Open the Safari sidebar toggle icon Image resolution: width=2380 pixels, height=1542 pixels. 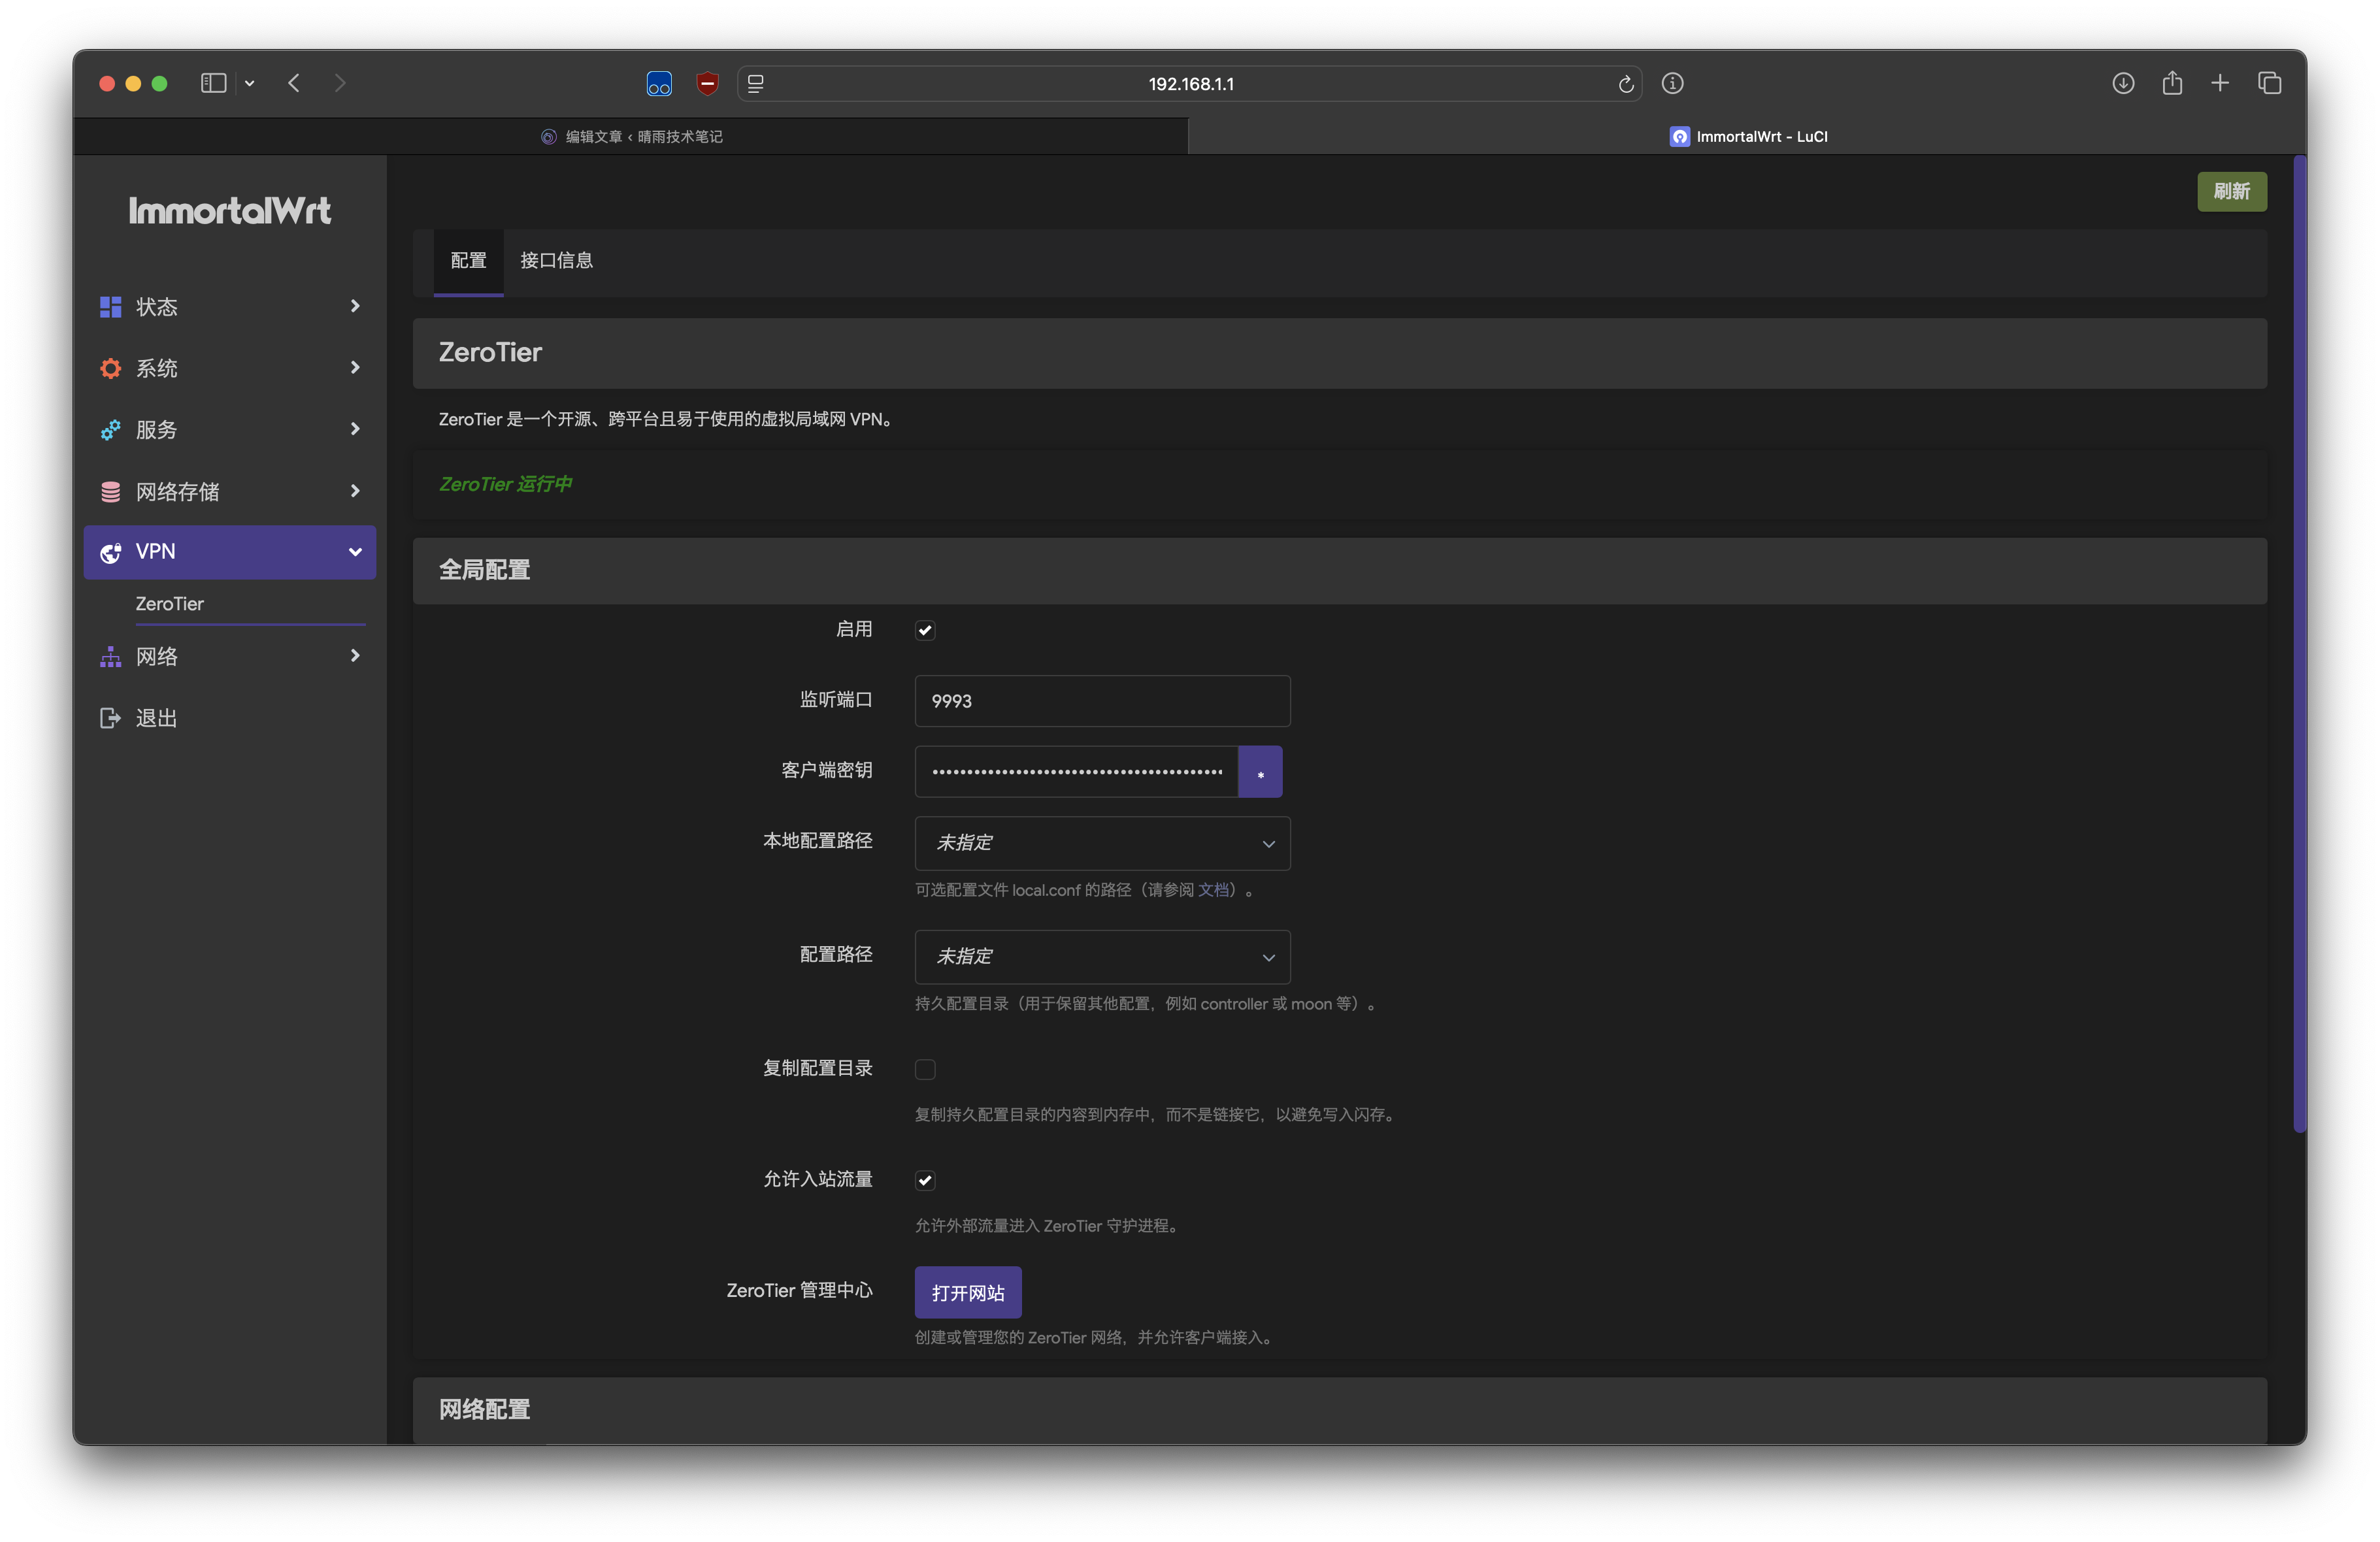(213, 83)
